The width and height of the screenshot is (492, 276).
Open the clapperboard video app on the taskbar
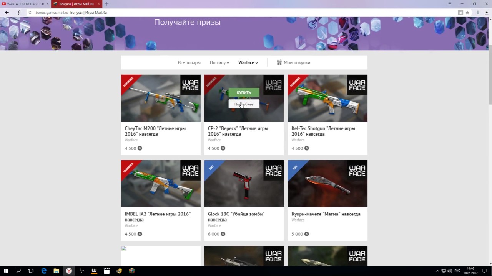pos(106,271)
